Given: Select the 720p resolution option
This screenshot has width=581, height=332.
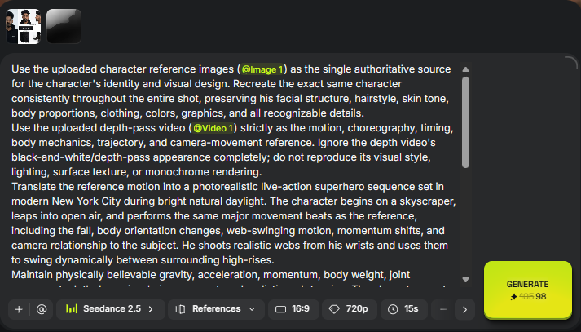Looking at the screenshot, I should [350, 309].
